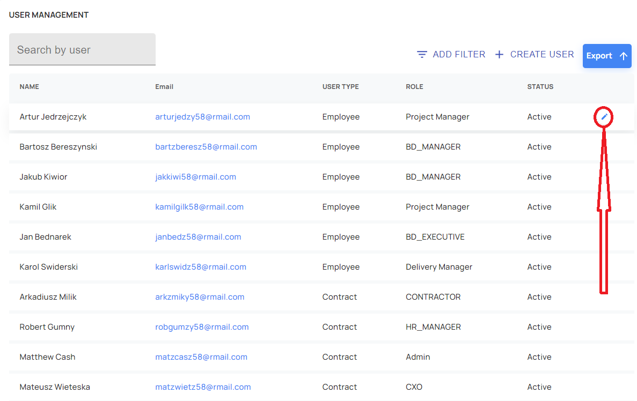
Task: Select the name Kamil Glik
Action: click(x=38, y=207)
